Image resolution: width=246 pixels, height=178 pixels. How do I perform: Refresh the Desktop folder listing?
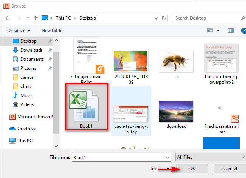164,18
